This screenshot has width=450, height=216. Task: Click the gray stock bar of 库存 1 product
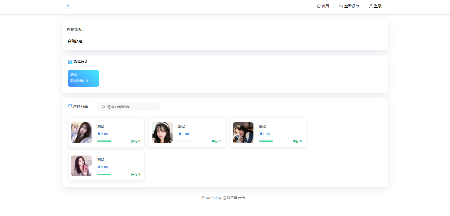tap(185, 141)
